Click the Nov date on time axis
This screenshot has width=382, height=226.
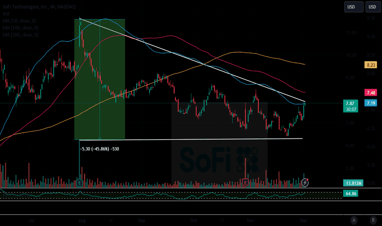click(x=250, y=220)
